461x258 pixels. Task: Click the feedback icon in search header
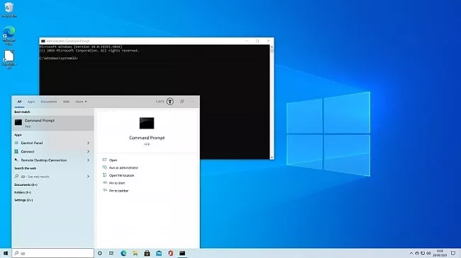(x=182, y=102)
